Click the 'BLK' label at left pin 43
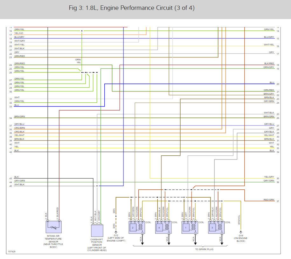Image resolution: width=291 pixels, height=259 pixels. pyautogui.click(x=17, y=177)
